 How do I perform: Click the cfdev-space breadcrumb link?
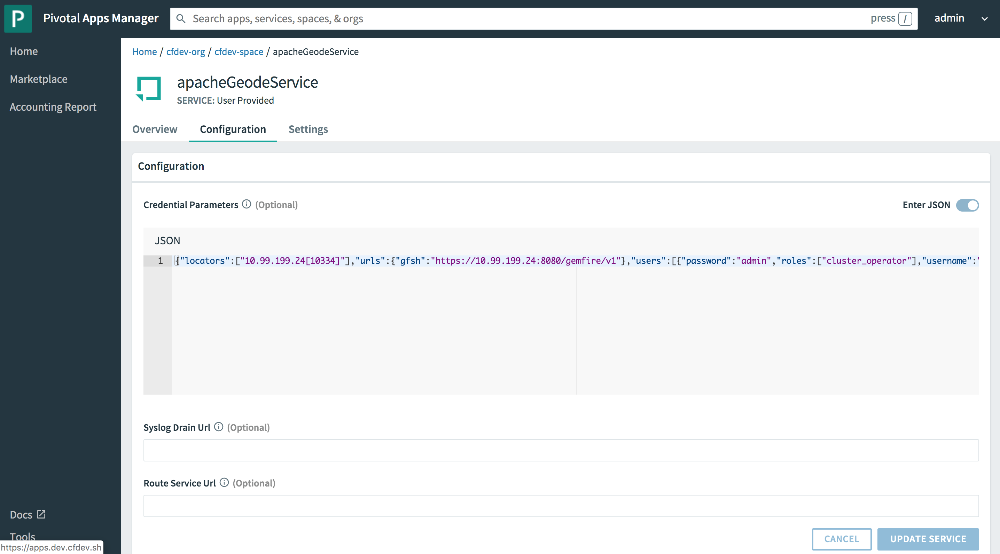[x=239, y=52]
